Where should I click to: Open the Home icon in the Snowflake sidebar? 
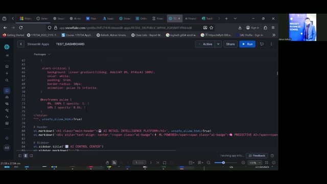tap(7, 66)
